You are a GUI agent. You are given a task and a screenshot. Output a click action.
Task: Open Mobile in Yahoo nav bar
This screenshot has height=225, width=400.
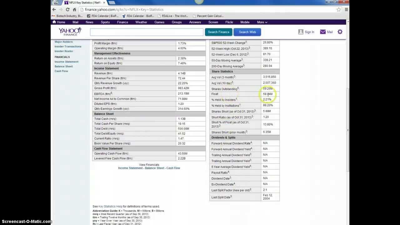(x=245, y=22)
